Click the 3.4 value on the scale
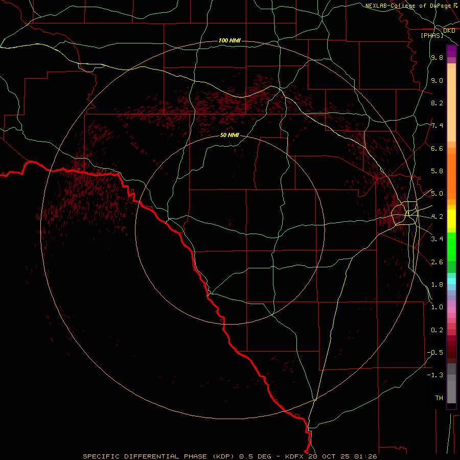 (437, 239)
